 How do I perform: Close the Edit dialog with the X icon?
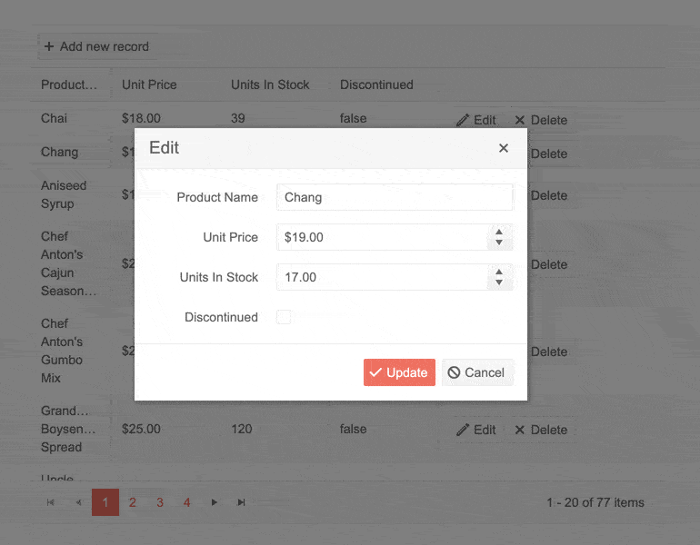[x=503, y=148]
